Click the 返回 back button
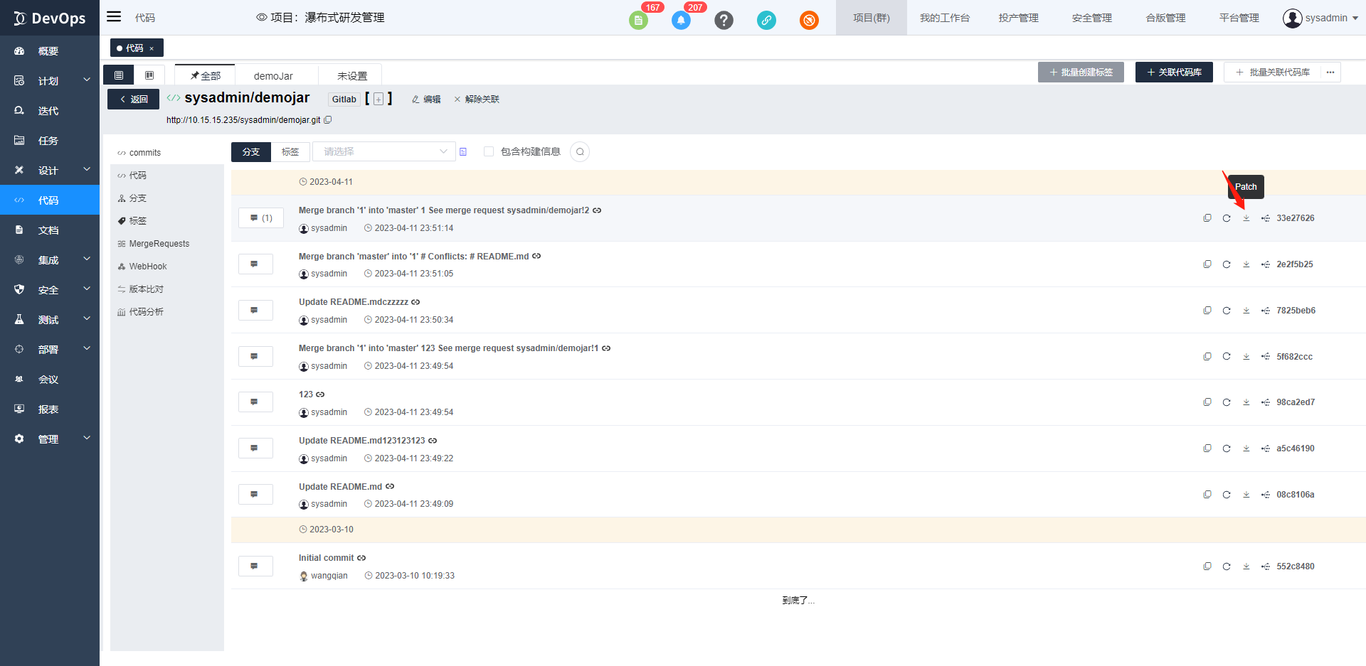This screenshot has width=1366, height=666. [x=133, y=100]
